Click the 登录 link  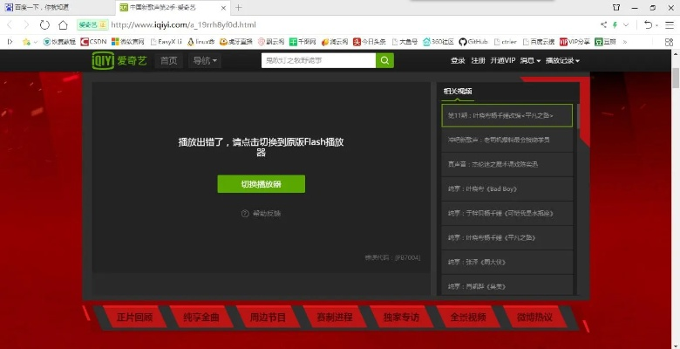458,61
